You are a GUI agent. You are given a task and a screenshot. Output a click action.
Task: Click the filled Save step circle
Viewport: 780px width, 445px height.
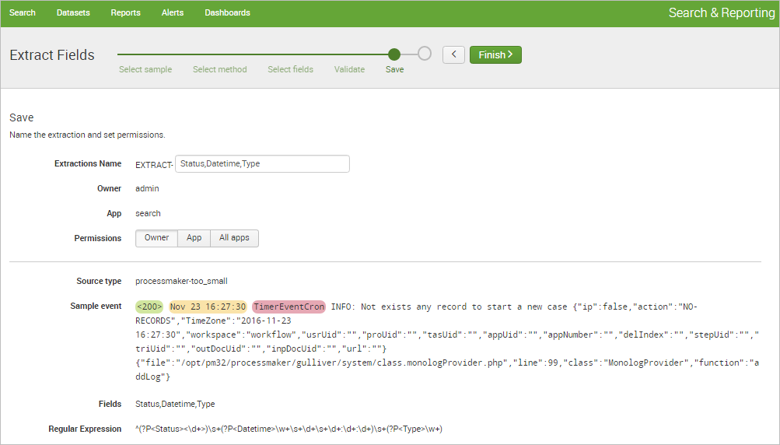coord(394,54)
